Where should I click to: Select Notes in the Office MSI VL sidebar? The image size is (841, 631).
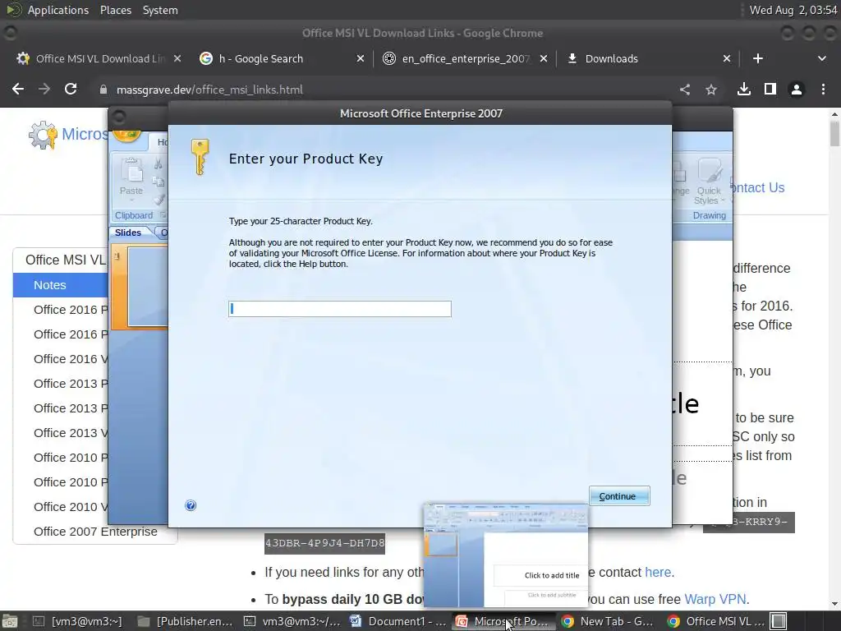pos(61,285)
